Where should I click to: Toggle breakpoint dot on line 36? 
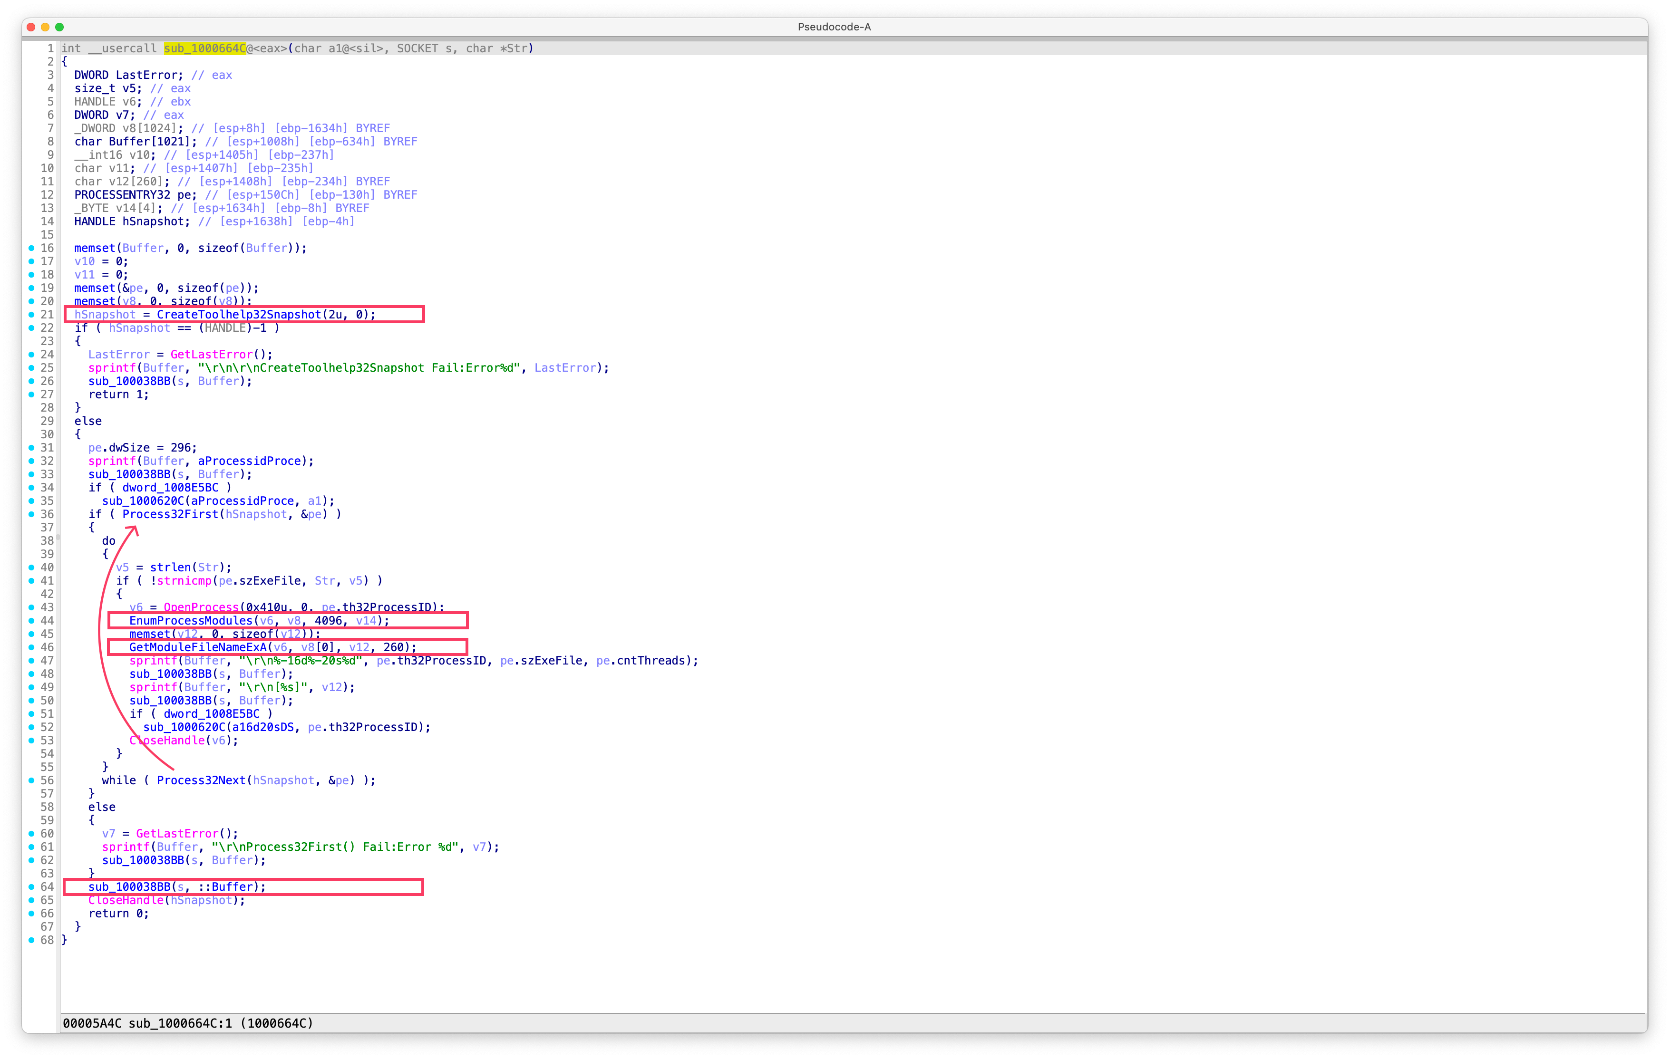click(31, 514)
